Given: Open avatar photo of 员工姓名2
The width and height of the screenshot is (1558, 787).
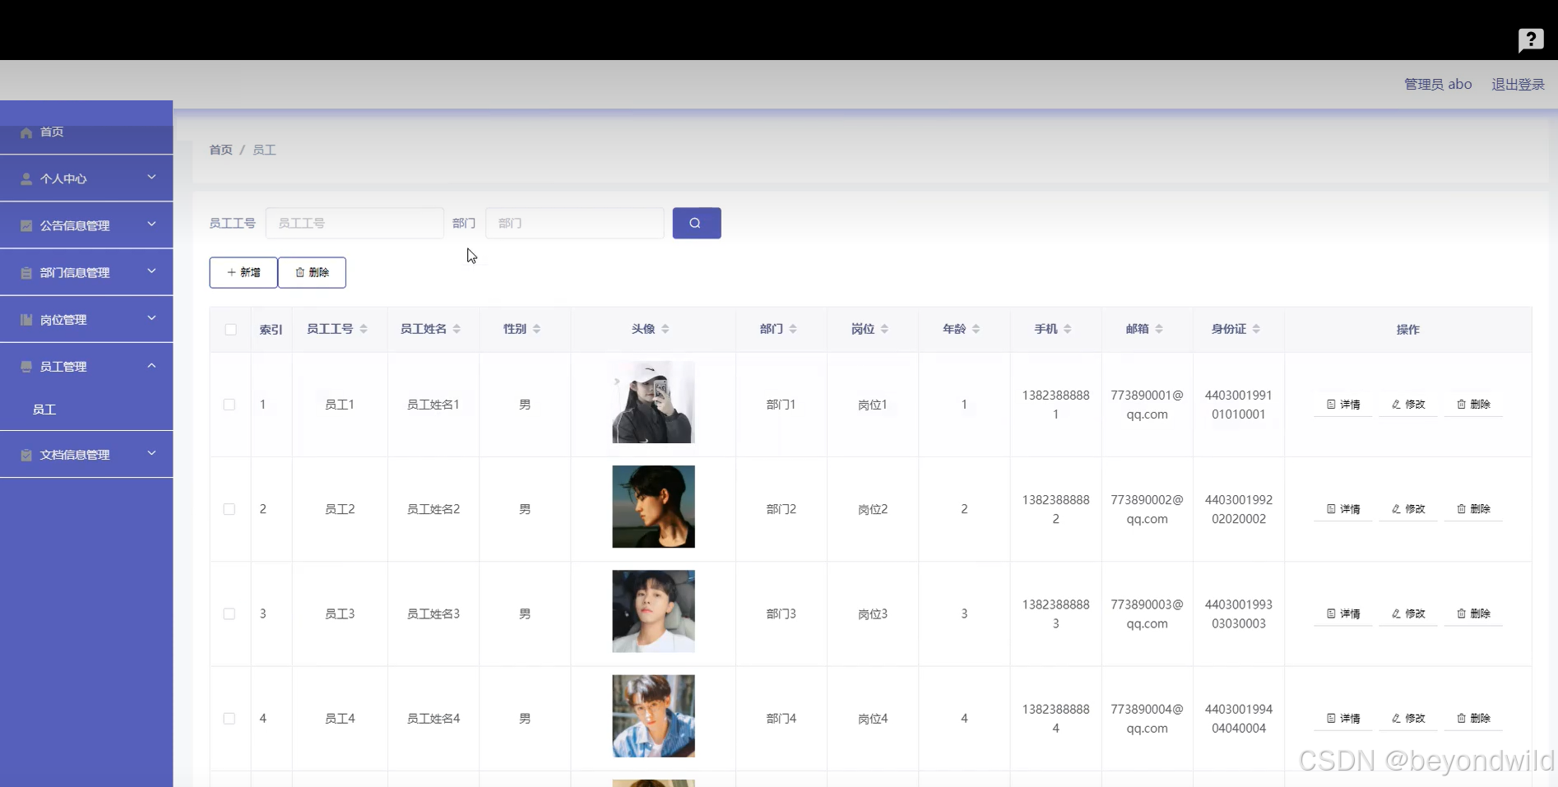Looking at the screenshot, I should pyautogui.click(x=653, y=507).
